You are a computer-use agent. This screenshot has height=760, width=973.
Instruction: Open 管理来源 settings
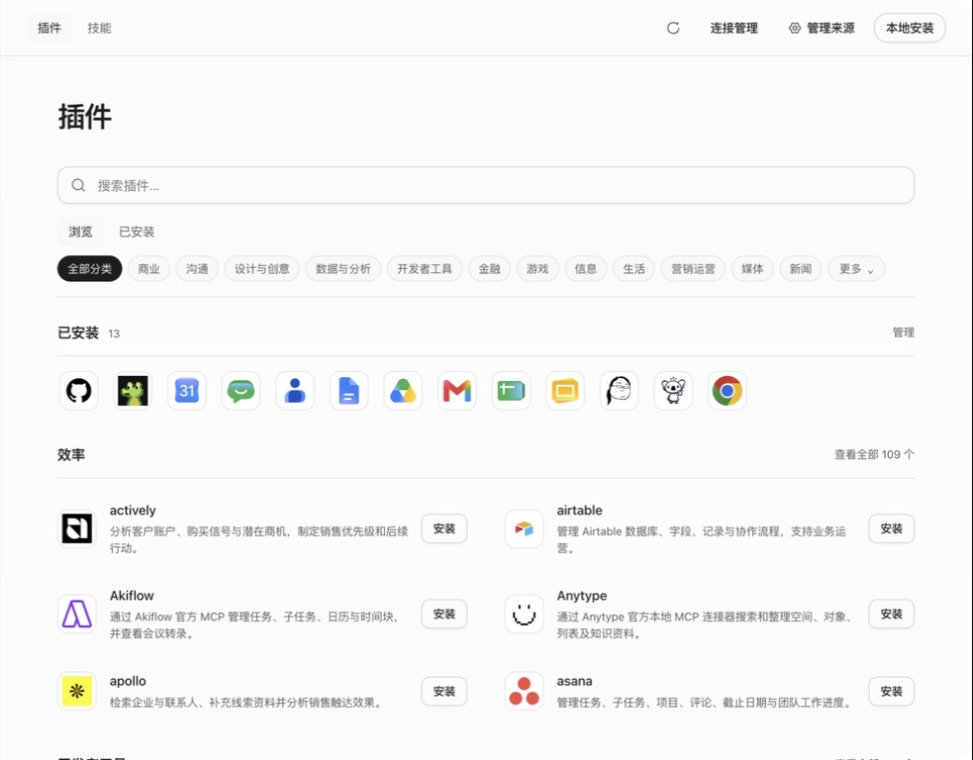coord(822,28)
